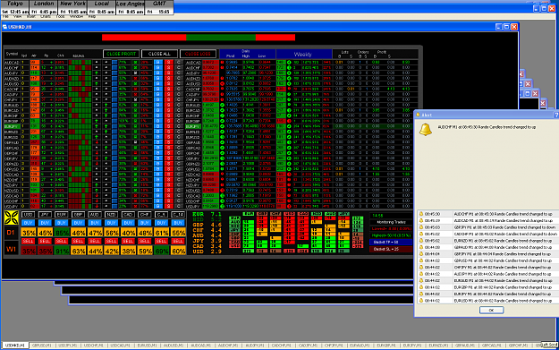The height and width of the screenshot is (350, 559).
Task: Click the 85% EUR D1 strength cell
Action: click(x=62, y=233)
